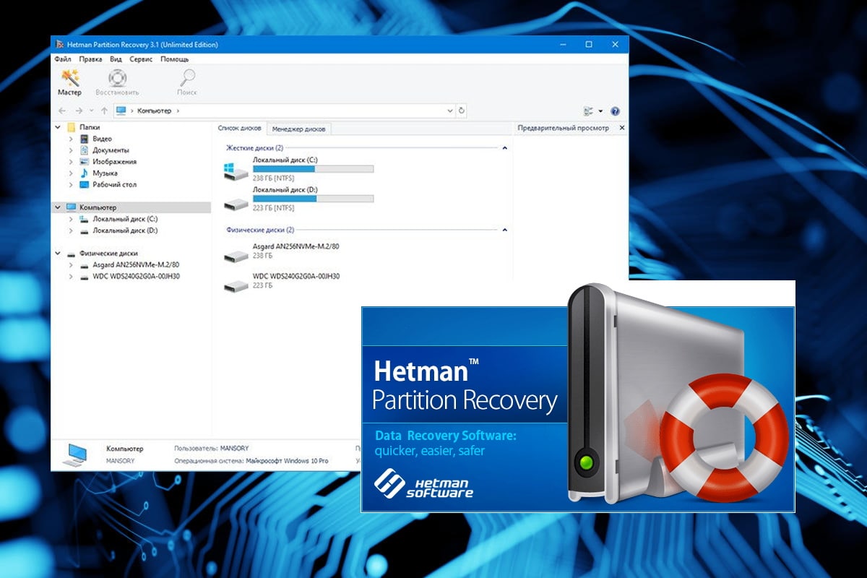The width and height of the screenshot is (867, 578).
Task: Open the view mode dropdown arrow
Action: [x=600, y=111]
